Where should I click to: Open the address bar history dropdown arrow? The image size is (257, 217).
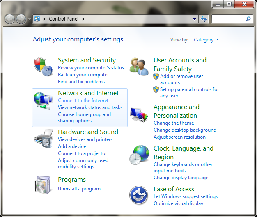(194, 19)
